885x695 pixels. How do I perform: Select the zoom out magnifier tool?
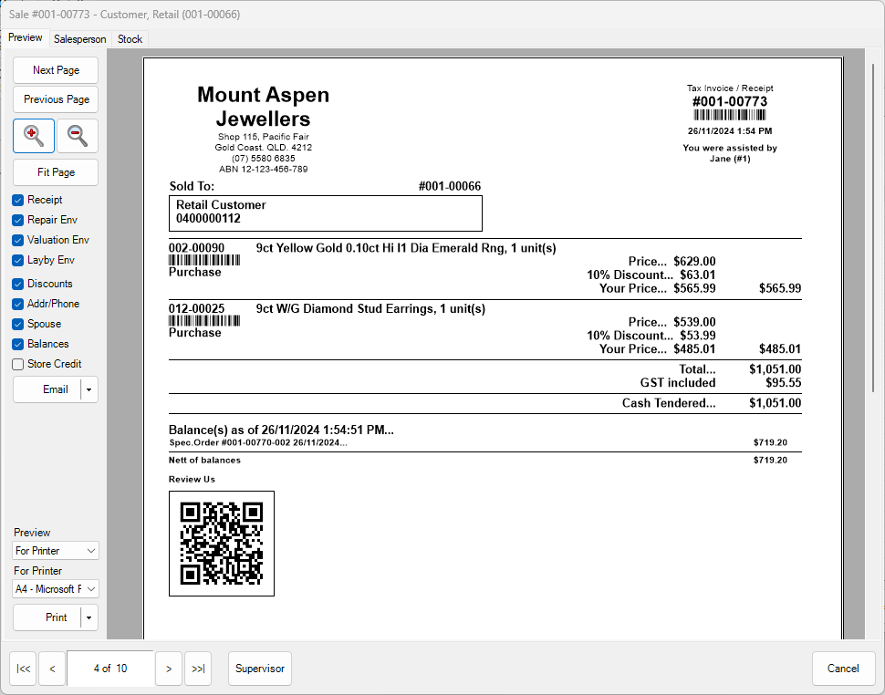click(x=78, y=135)
